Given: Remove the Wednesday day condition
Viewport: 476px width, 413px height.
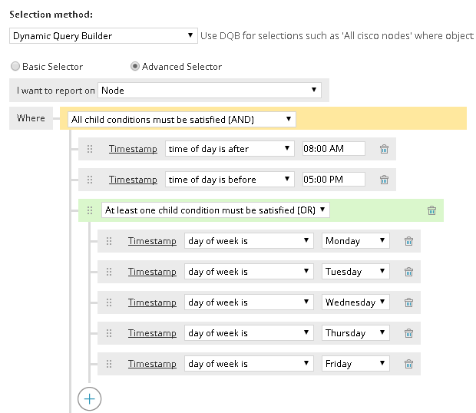Looking at the screenshot, I should click(x=408, y=302).
